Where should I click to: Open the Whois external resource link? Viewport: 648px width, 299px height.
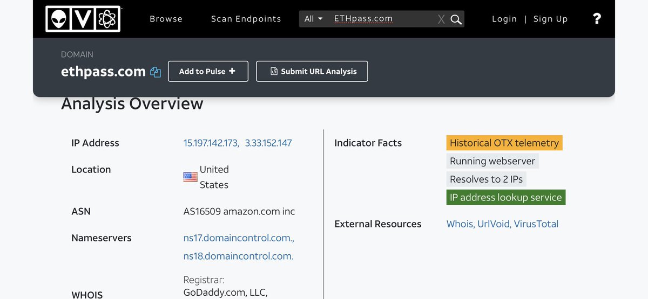460,224
